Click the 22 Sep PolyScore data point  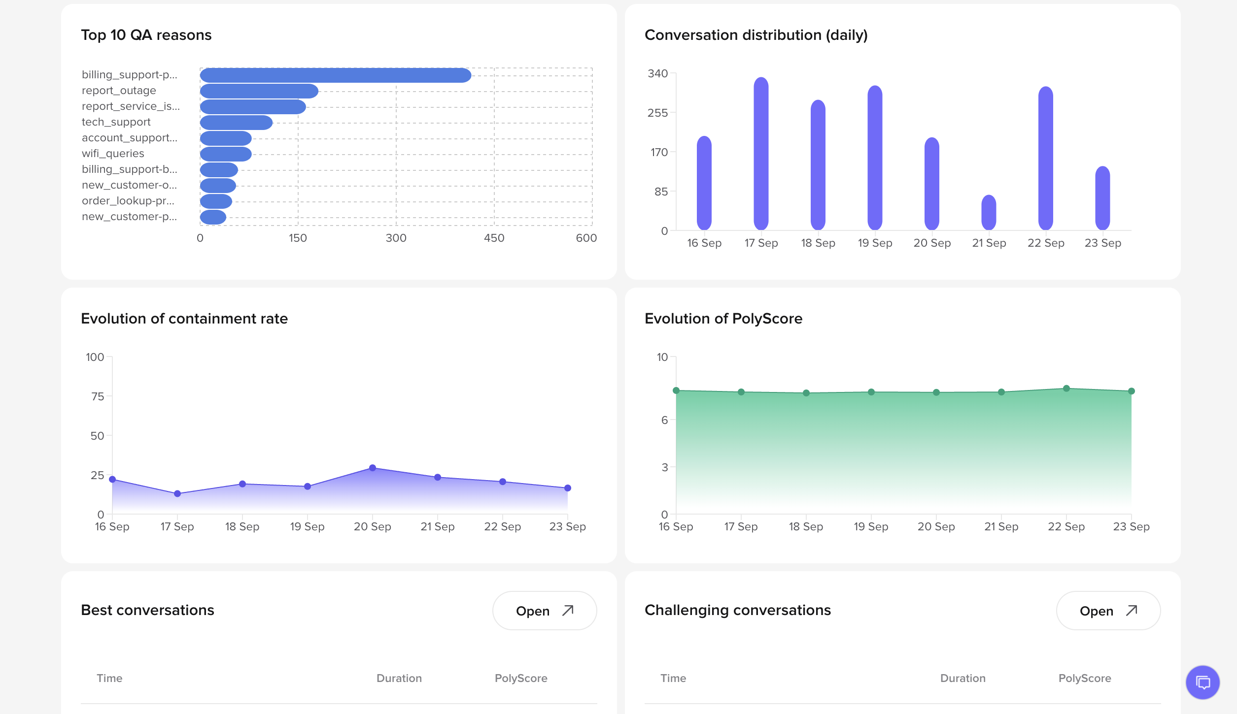tap(1066, 389)
